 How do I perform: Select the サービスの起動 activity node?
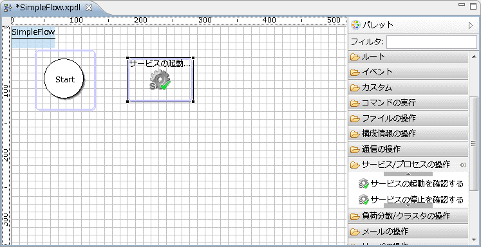[160, 80]
